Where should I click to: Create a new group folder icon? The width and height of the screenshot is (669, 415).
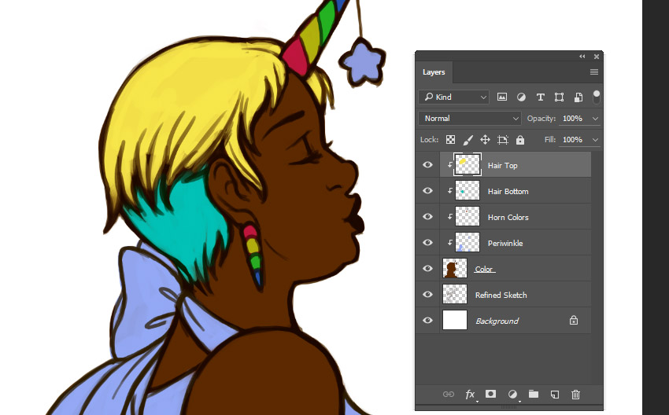click(534, 394)
